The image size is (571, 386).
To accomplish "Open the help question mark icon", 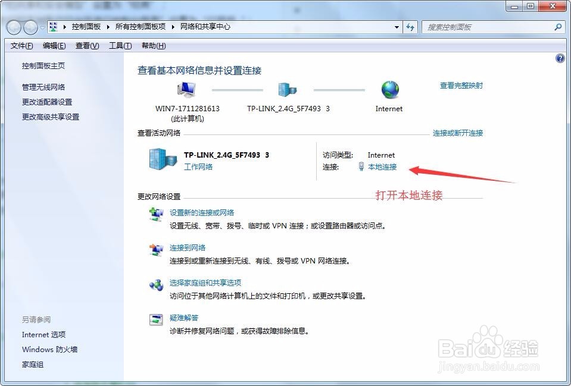I will (560, 58).
